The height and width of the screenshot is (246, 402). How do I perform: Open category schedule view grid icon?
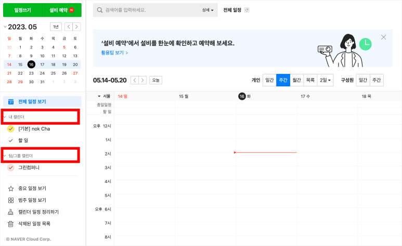[11, 200]
